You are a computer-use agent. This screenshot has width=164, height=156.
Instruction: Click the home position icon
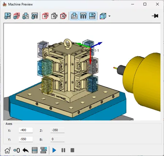click(x=8, y=150)
